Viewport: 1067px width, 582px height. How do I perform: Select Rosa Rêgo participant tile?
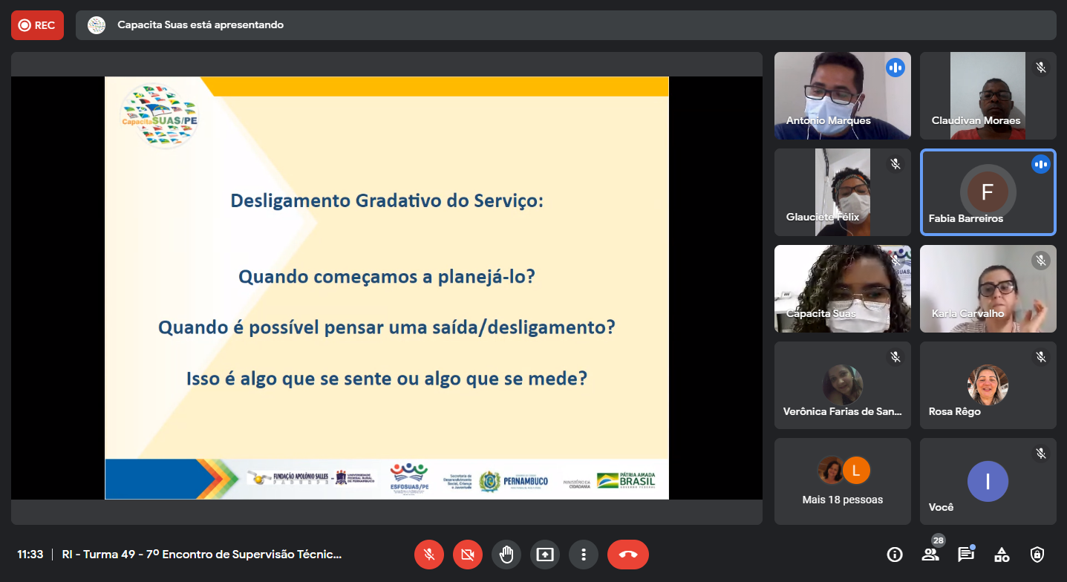[988, 385]
